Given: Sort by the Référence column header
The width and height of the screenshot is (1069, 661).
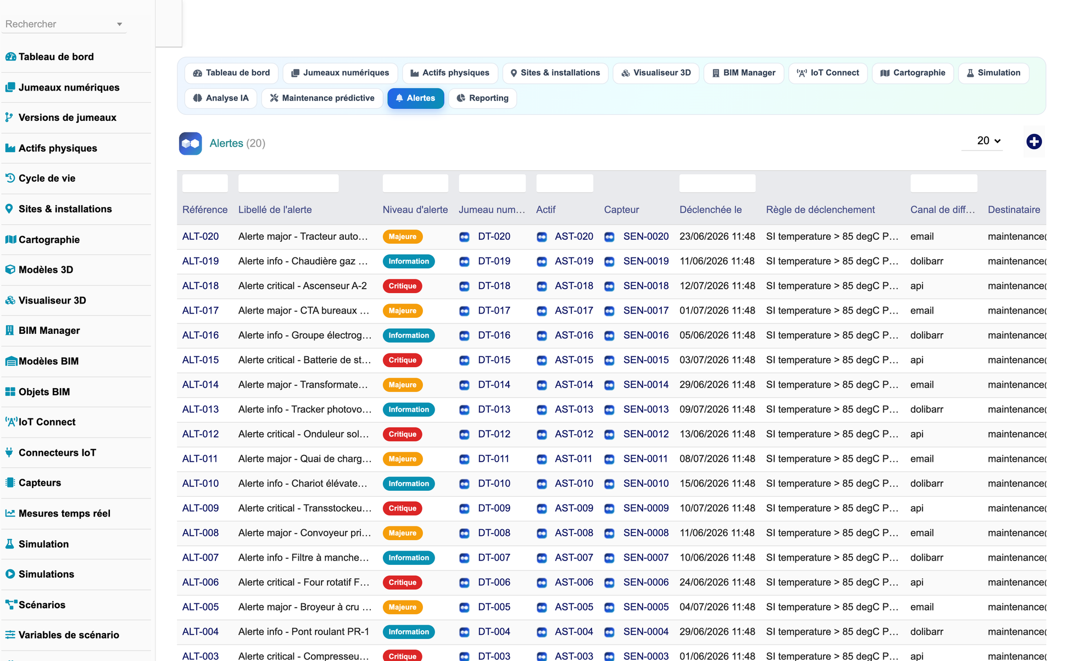Looking at the screenshot, I should point(205,210).
